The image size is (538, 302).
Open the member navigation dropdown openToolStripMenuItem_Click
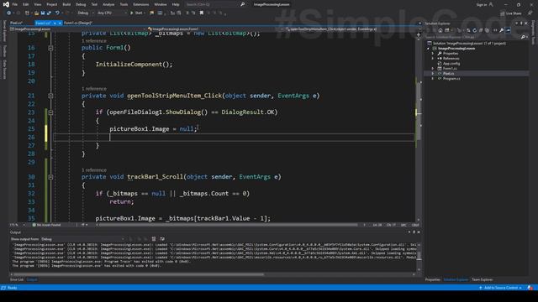tap(353, 29)
